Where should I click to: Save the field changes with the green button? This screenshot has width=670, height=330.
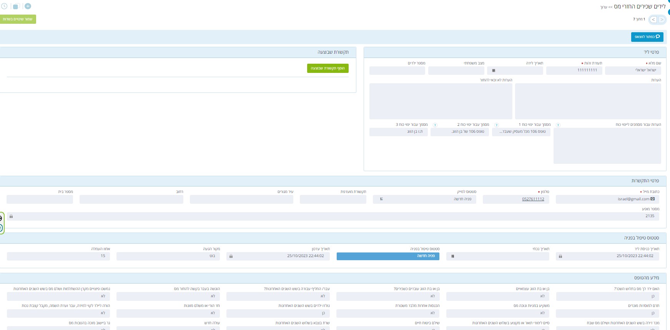pyautogui.click(x=18, y=19)
